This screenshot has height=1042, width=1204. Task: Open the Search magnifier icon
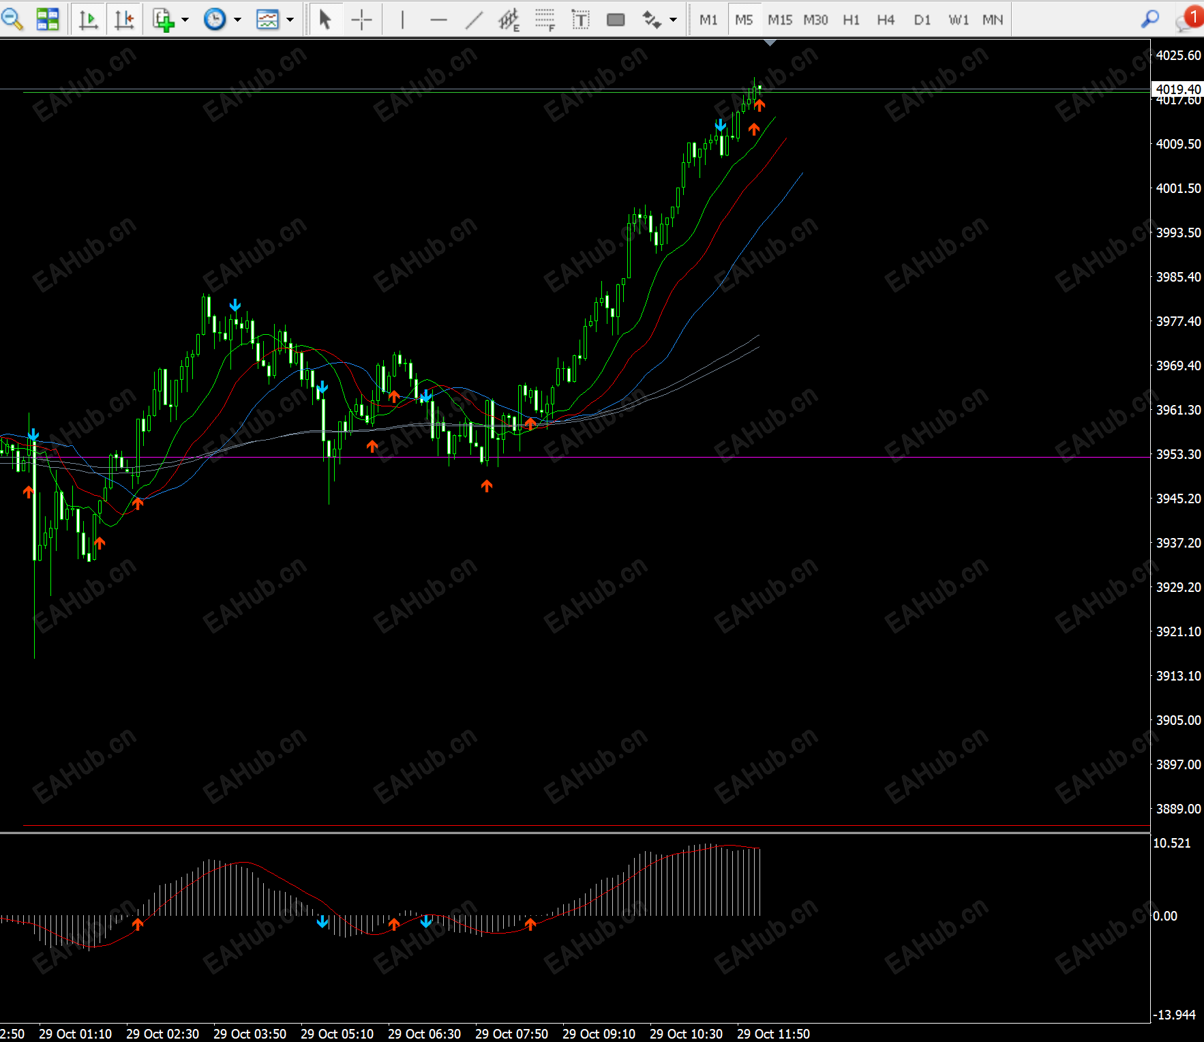[x=1150, y=19]
